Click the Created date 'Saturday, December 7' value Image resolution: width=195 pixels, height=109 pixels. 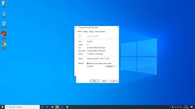point(98,59)
